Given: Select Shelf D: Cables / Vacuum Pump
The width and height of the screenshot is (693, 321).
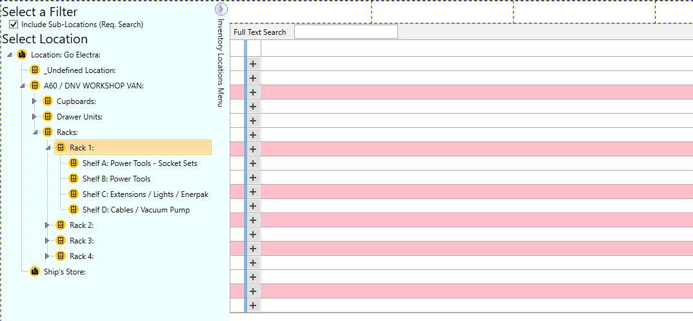Looking at the screenshot, I should click(x=136, y=209).
